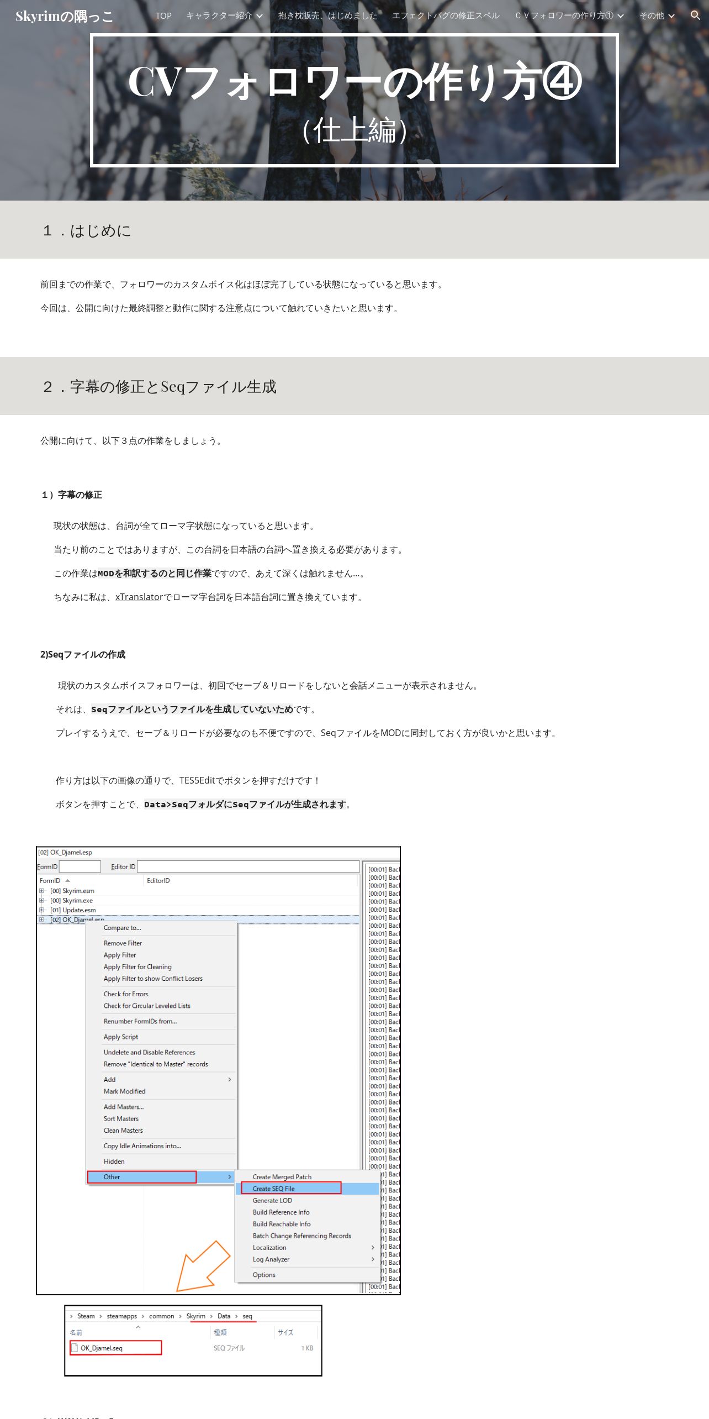Image resolution: width=709 pixels, height=1419 pixels.
Task: Click heading ２．字幕の修正とSeqファイル生成
Action: click(159, 386)
